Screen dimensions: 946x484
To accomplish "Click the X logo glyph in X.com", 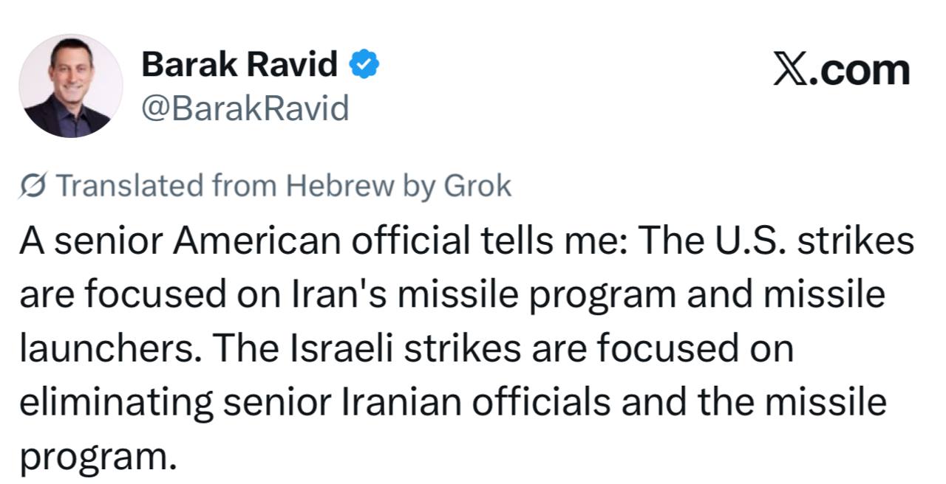I will pyautogui.click(x=790, y=70).
